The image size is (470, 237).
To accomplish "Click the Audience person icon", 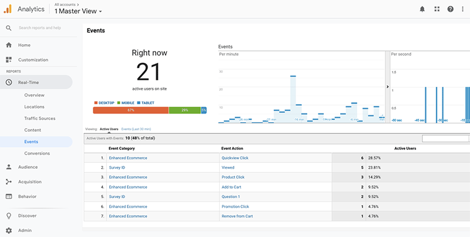I will coord(9,167).
